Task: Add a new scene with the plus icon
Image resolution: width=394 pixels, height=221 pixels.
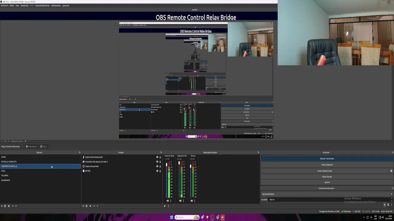Action: (2, 206)
